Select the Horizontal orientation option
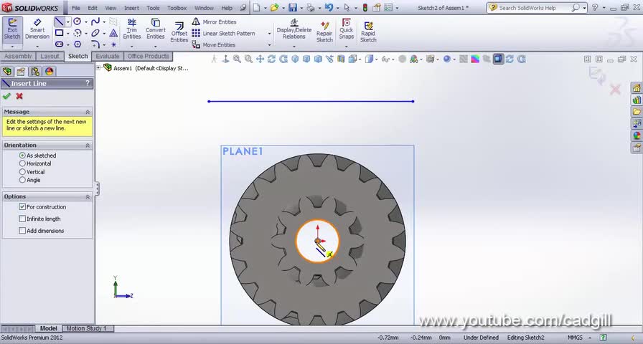Screen dimensions: 643x344 22,163
